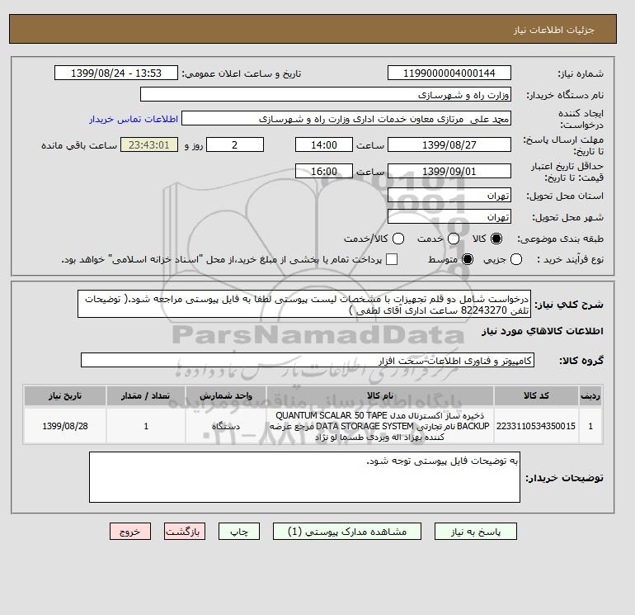Select the متوسط purchase type radio
Viewport: 635px width, 615px height.
click(x=468, y=259)
